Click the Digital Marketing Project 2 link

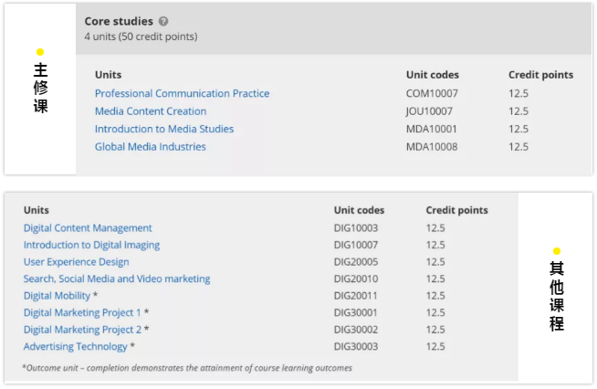tap(82, 330)
